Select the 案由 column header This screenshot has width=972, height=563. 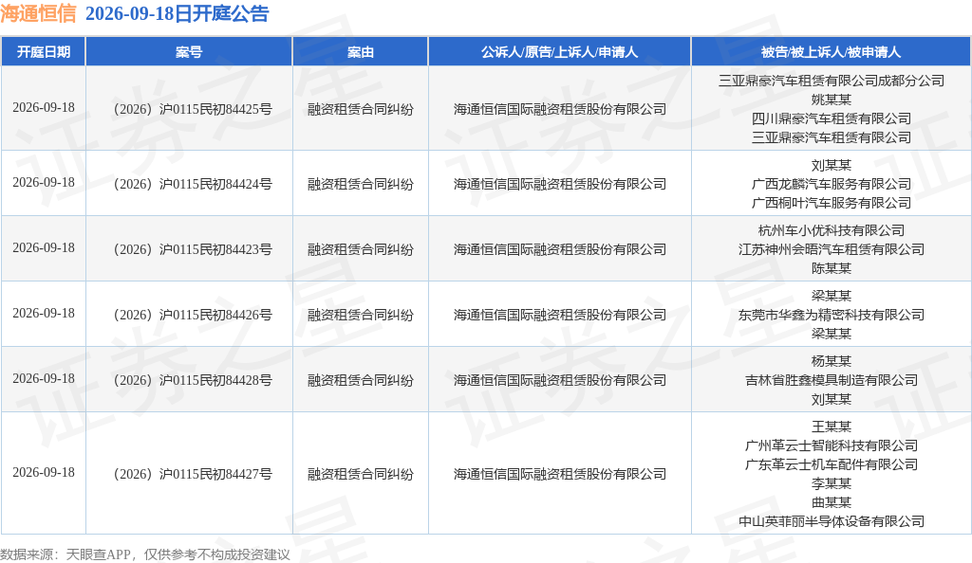pos(360,52)
